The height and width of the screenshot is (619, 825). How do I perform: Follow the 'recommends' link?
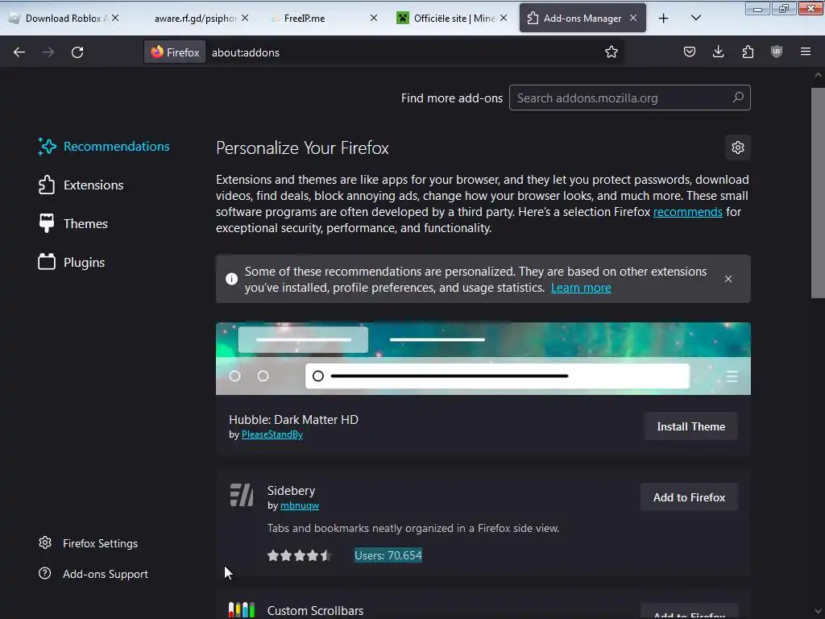(688, 212)
